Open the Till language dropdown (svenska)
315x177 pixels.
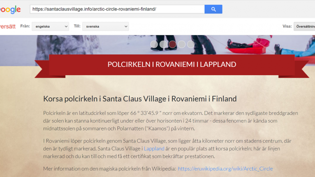(105, 26)
